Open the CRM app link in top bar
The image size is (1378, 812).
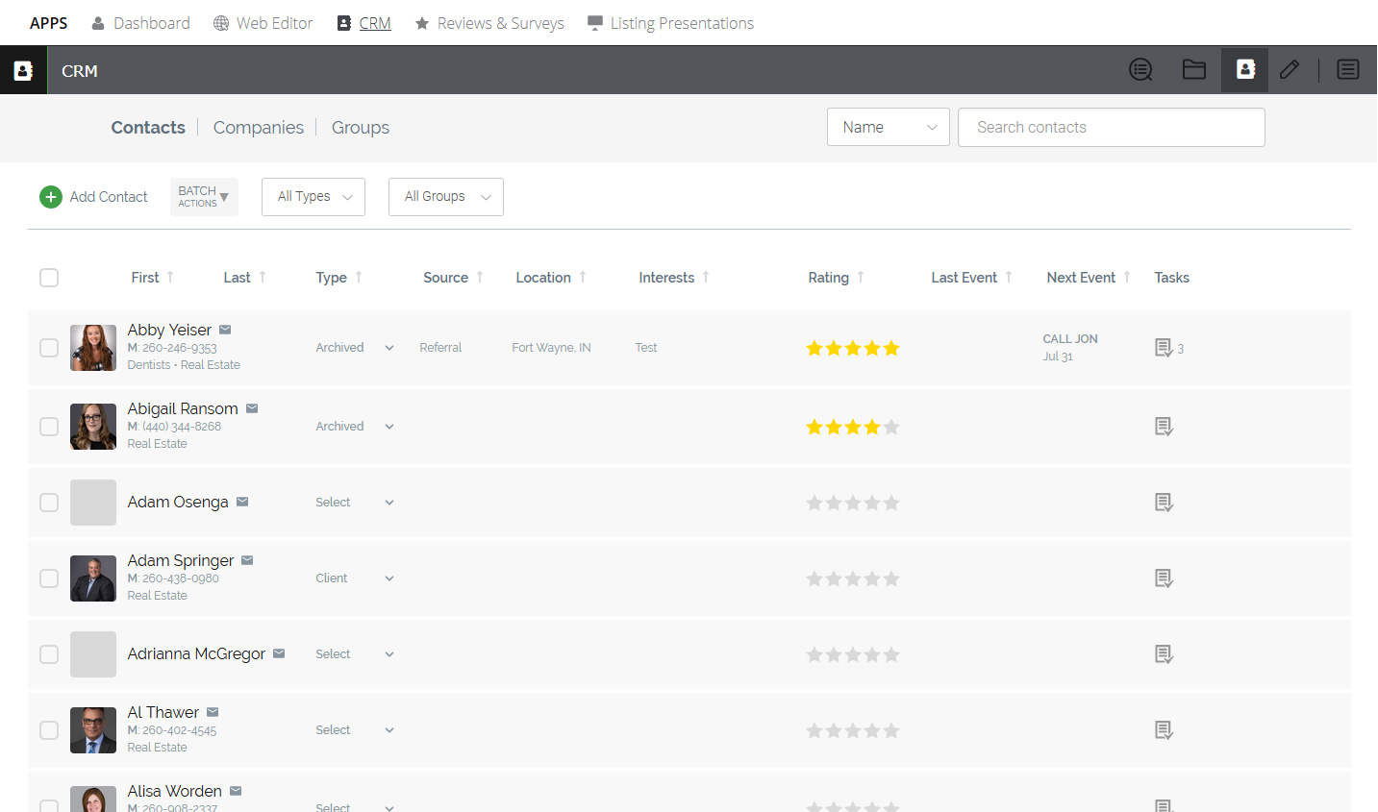pyautogui.click(x=363, y=23)
